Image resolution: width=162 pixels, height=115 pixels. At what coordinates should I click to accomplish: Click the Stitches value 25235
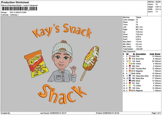click(x=158, y=2)
